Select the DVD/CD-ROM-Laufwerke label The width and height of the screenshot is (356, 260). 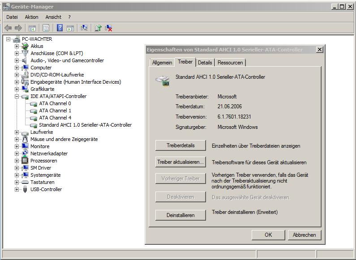point(57,75)
